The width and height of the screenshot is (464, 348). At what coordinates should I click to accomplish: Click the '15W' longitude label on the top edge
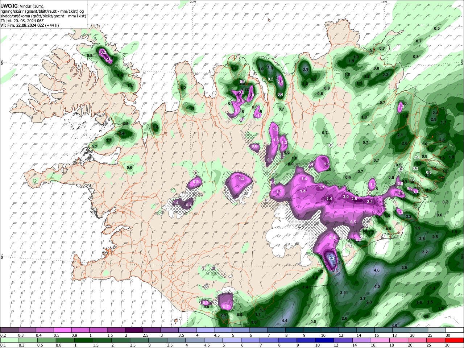(384, 2)
